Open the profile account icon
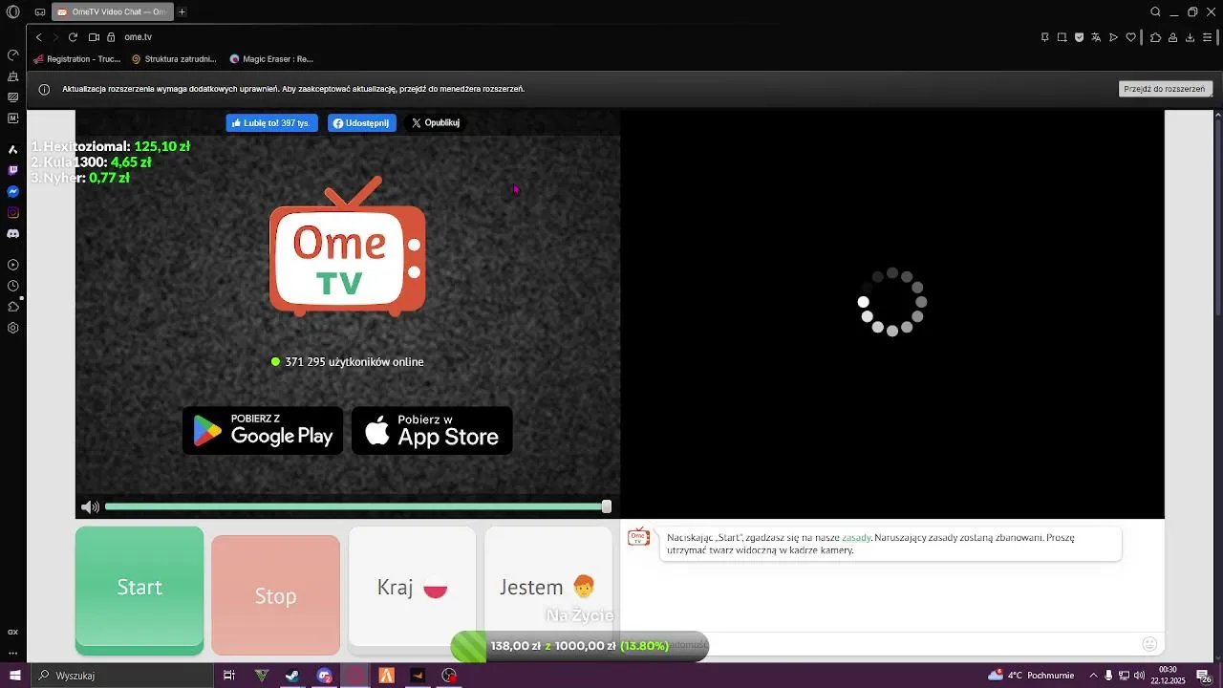 click(x=1173, y=37)
